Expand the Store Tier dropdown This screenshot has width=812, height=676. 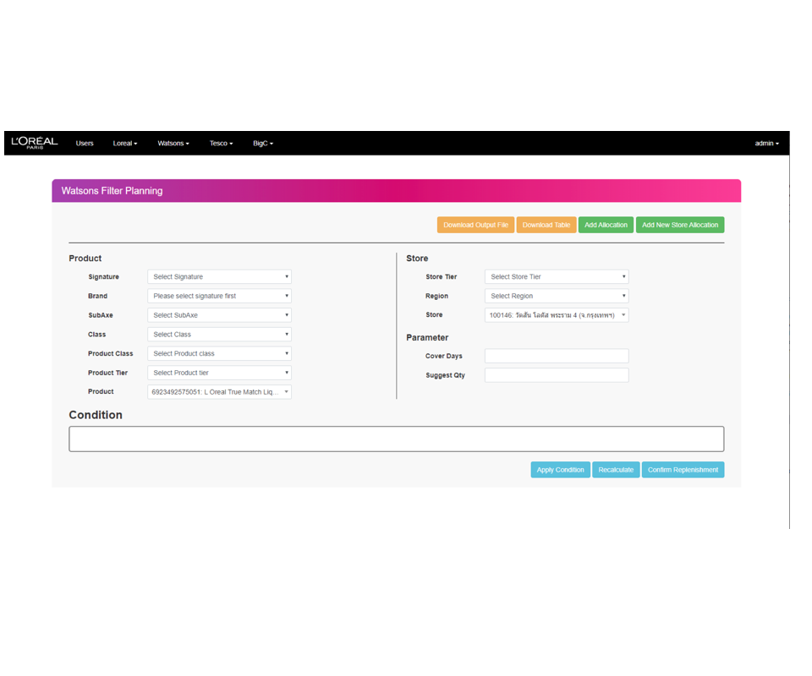557,276
